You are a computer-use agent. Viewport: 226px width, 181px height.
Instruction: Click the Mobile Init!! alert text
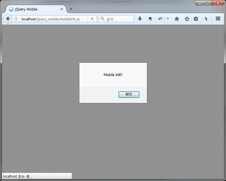point(113,75)
